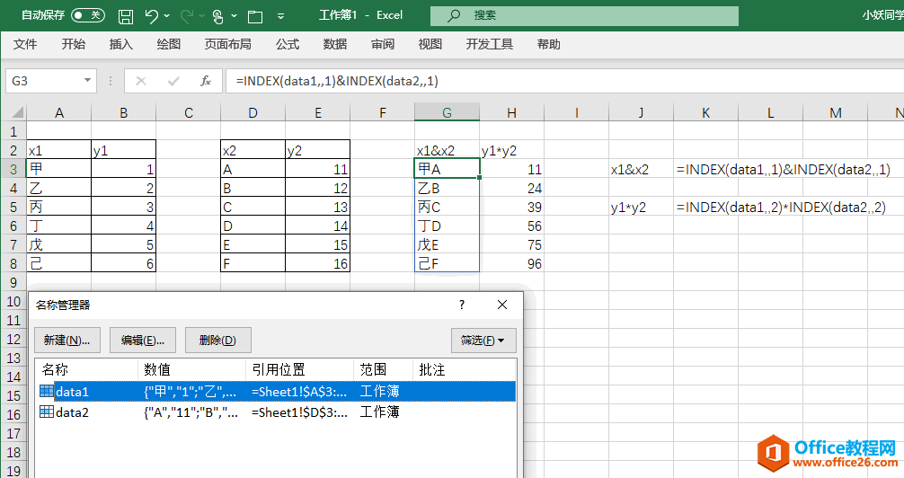Open the 筛选(F) filter dropdown
The height and width of the screenshot is (478, 904).
(x=483, y=341)
